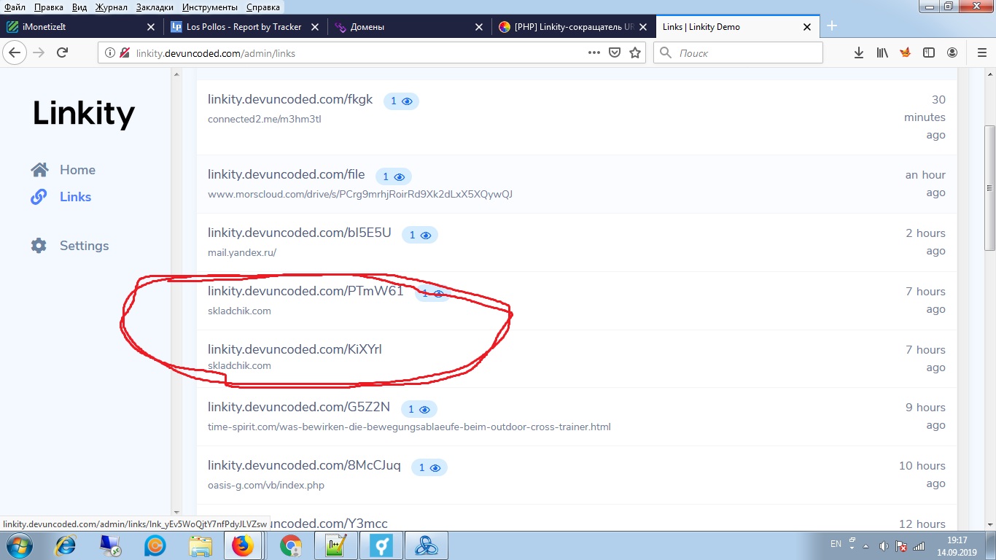The height and width of the screenshot is (560, 996).
Task: Open the page actions three-dot menu
Action: pyautogui.click(x=594, y=52)
